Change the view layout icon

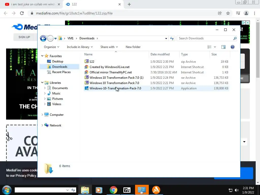[209, 47]
